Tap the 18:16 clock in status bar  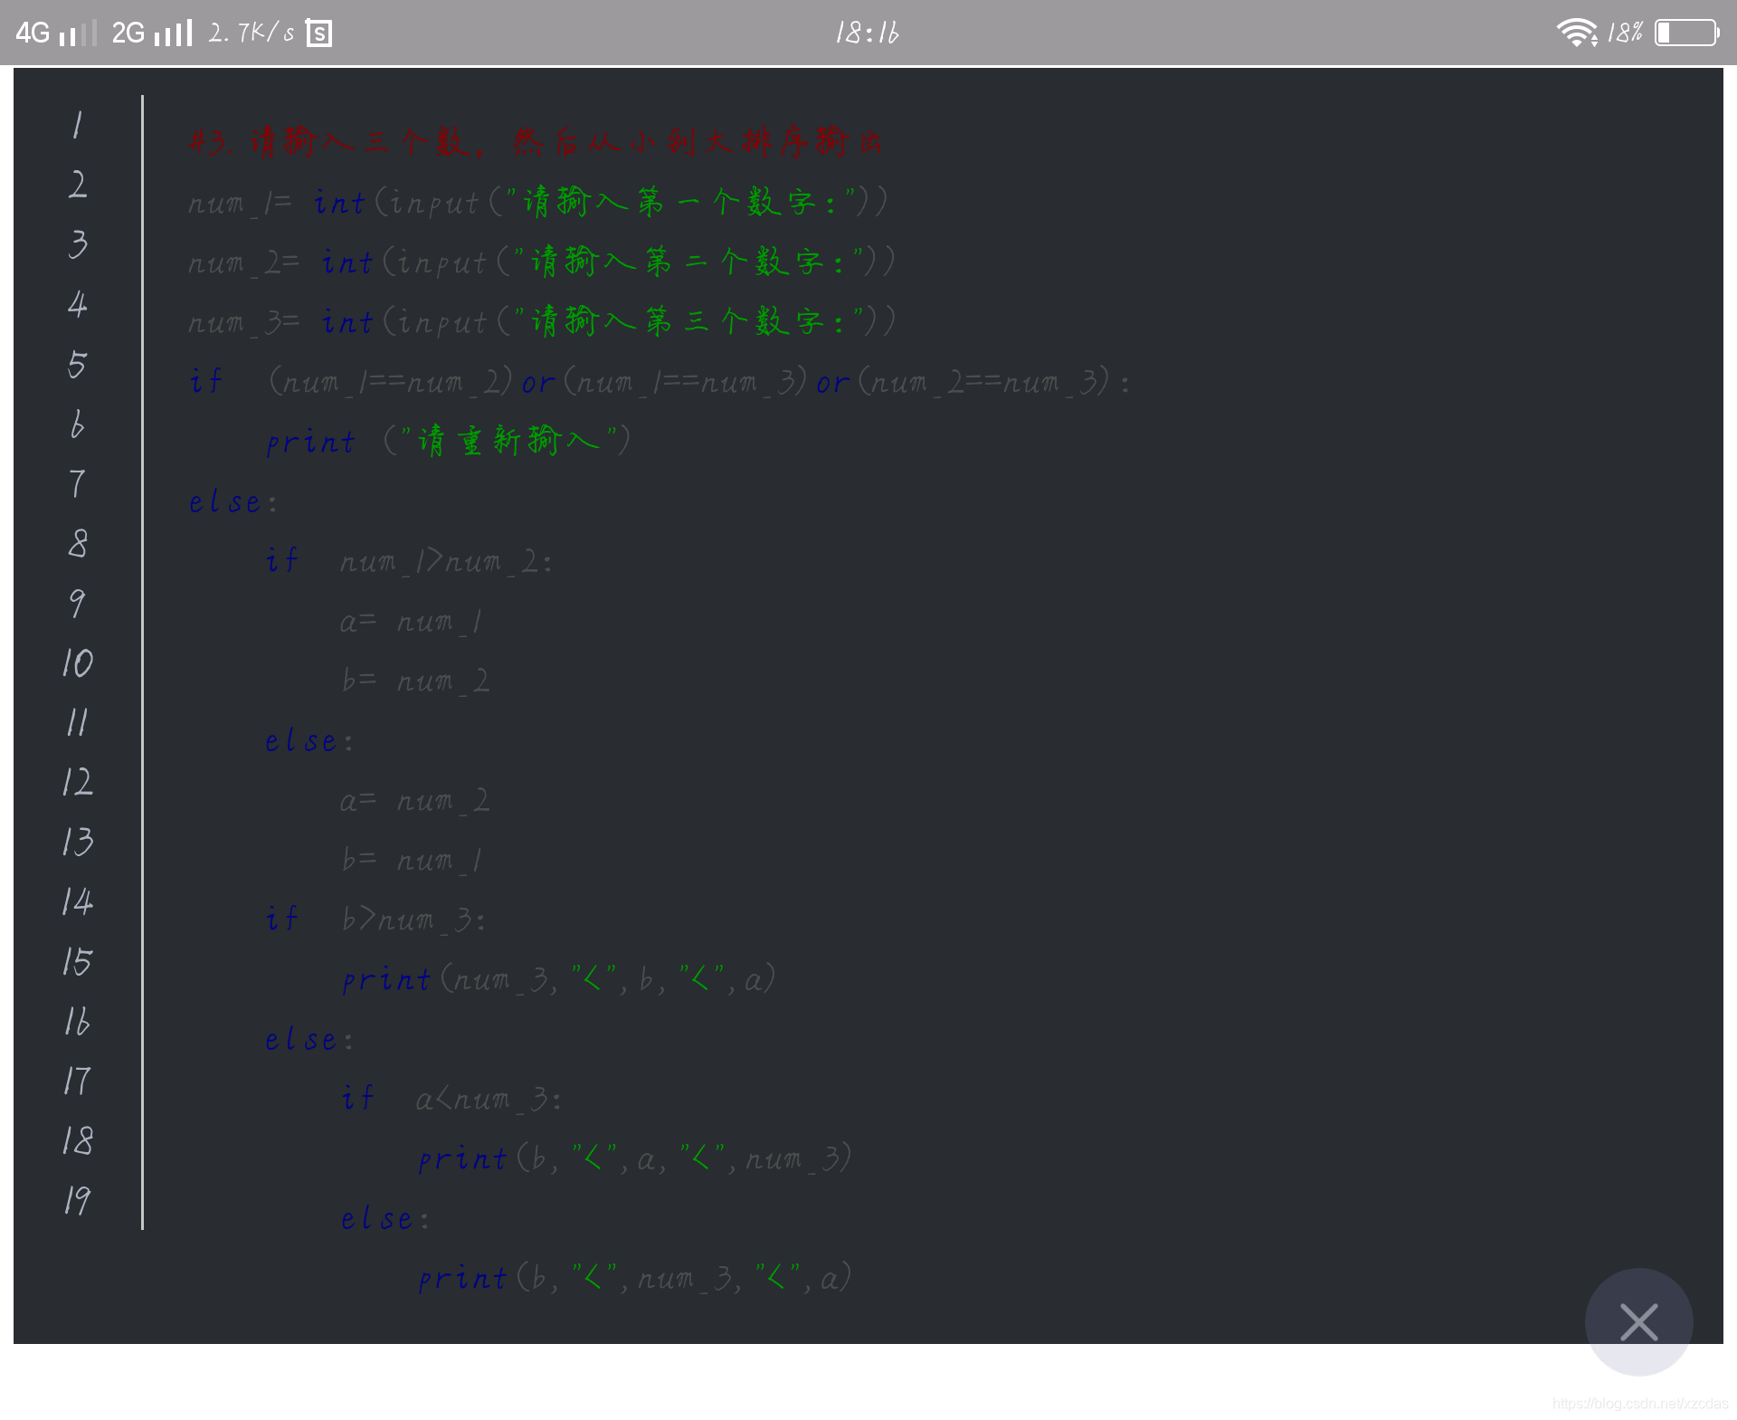pos(867,33)
